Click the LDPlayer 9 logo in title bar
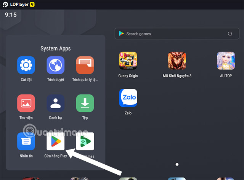The height and width of the screenshot is (180, 244). coord(19,4)
